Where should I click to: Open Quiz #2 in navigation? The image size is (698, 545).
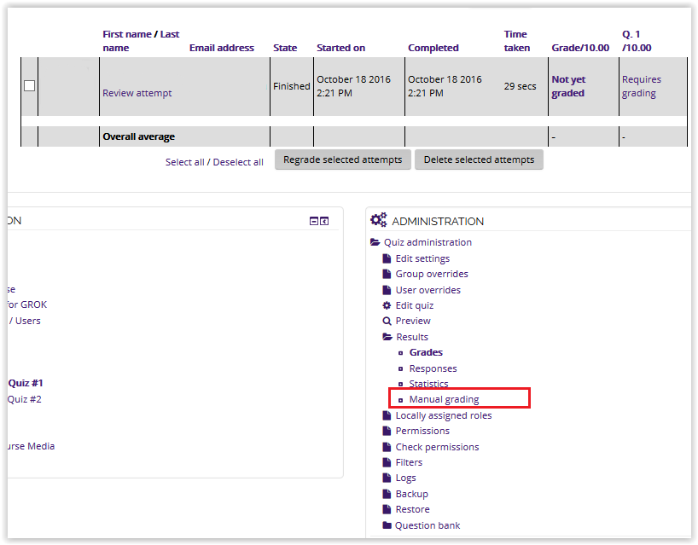click(x=25, y=399)
